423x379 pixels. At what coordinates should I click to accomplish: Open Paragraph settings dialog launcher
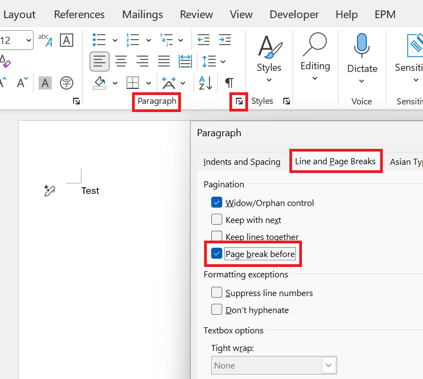tap(239, 102)
